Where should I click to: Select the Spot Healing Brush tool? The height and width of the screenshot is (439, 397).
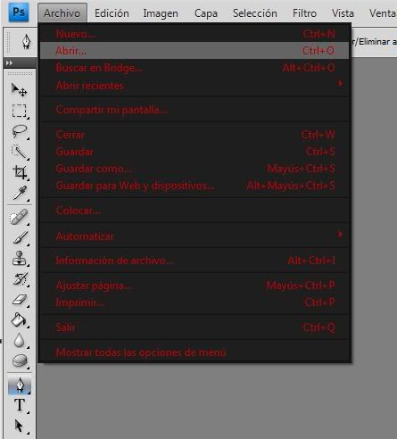tap(20, 217)
